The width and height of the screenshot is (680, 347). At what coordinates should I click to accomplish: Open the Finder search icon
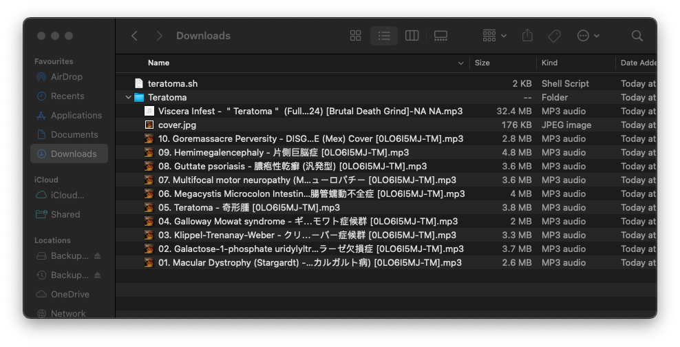[x=637, y=36]
